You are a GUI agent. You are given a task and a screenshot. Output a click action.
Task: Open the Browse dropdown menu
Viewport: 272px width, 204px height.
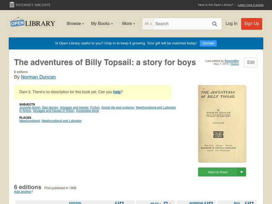[x=75, y=24]
